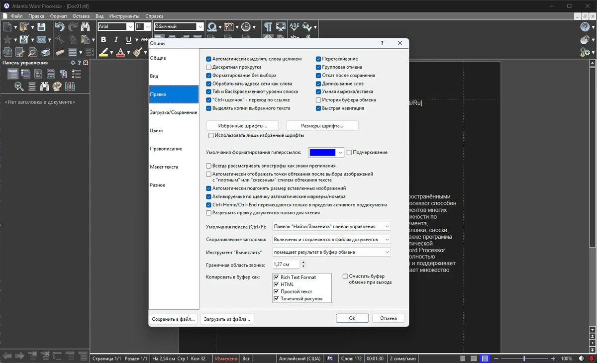Open the font name Arial dropdown
Viewport: 597px width, 363px height.
point(130,27)
